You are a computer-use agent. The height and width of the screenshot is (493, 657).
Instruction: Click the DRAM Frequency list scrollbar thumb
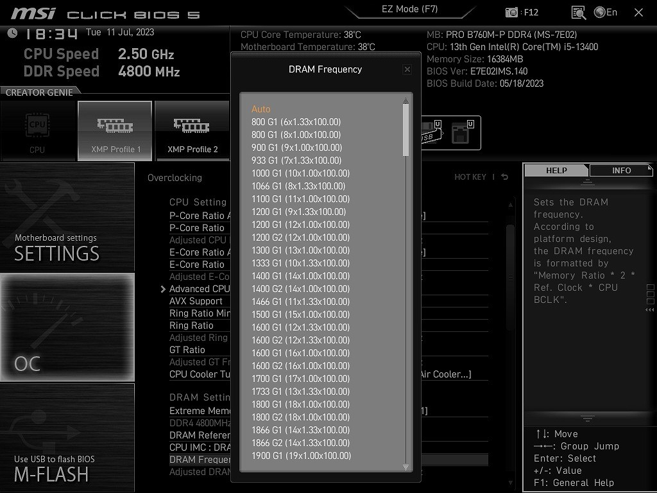(405, 130)
